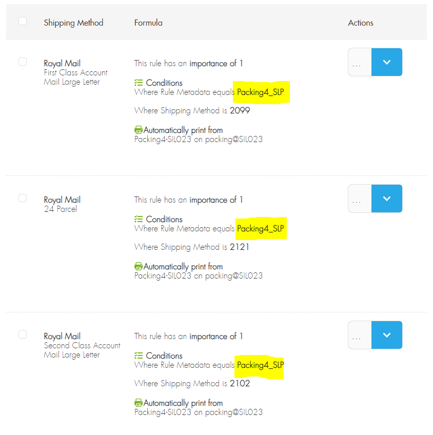The width and height of the screenshot is (433, 435).
Task: Click the Shipping Method column header
Action: pyautogui.click(x=73, y=23)
